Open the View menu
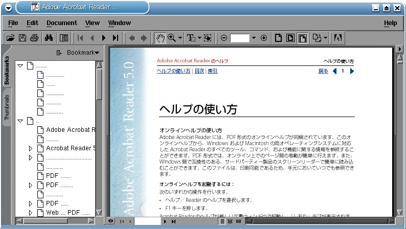The height and width of the screenshot is (229, 406). click(93, 23)
